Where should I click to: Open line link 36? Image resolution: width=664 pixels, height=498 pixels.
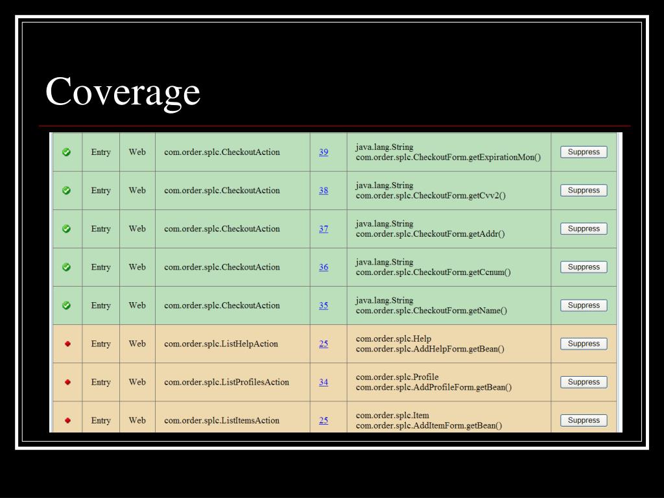pyautogui.click(x=324, y=267)
